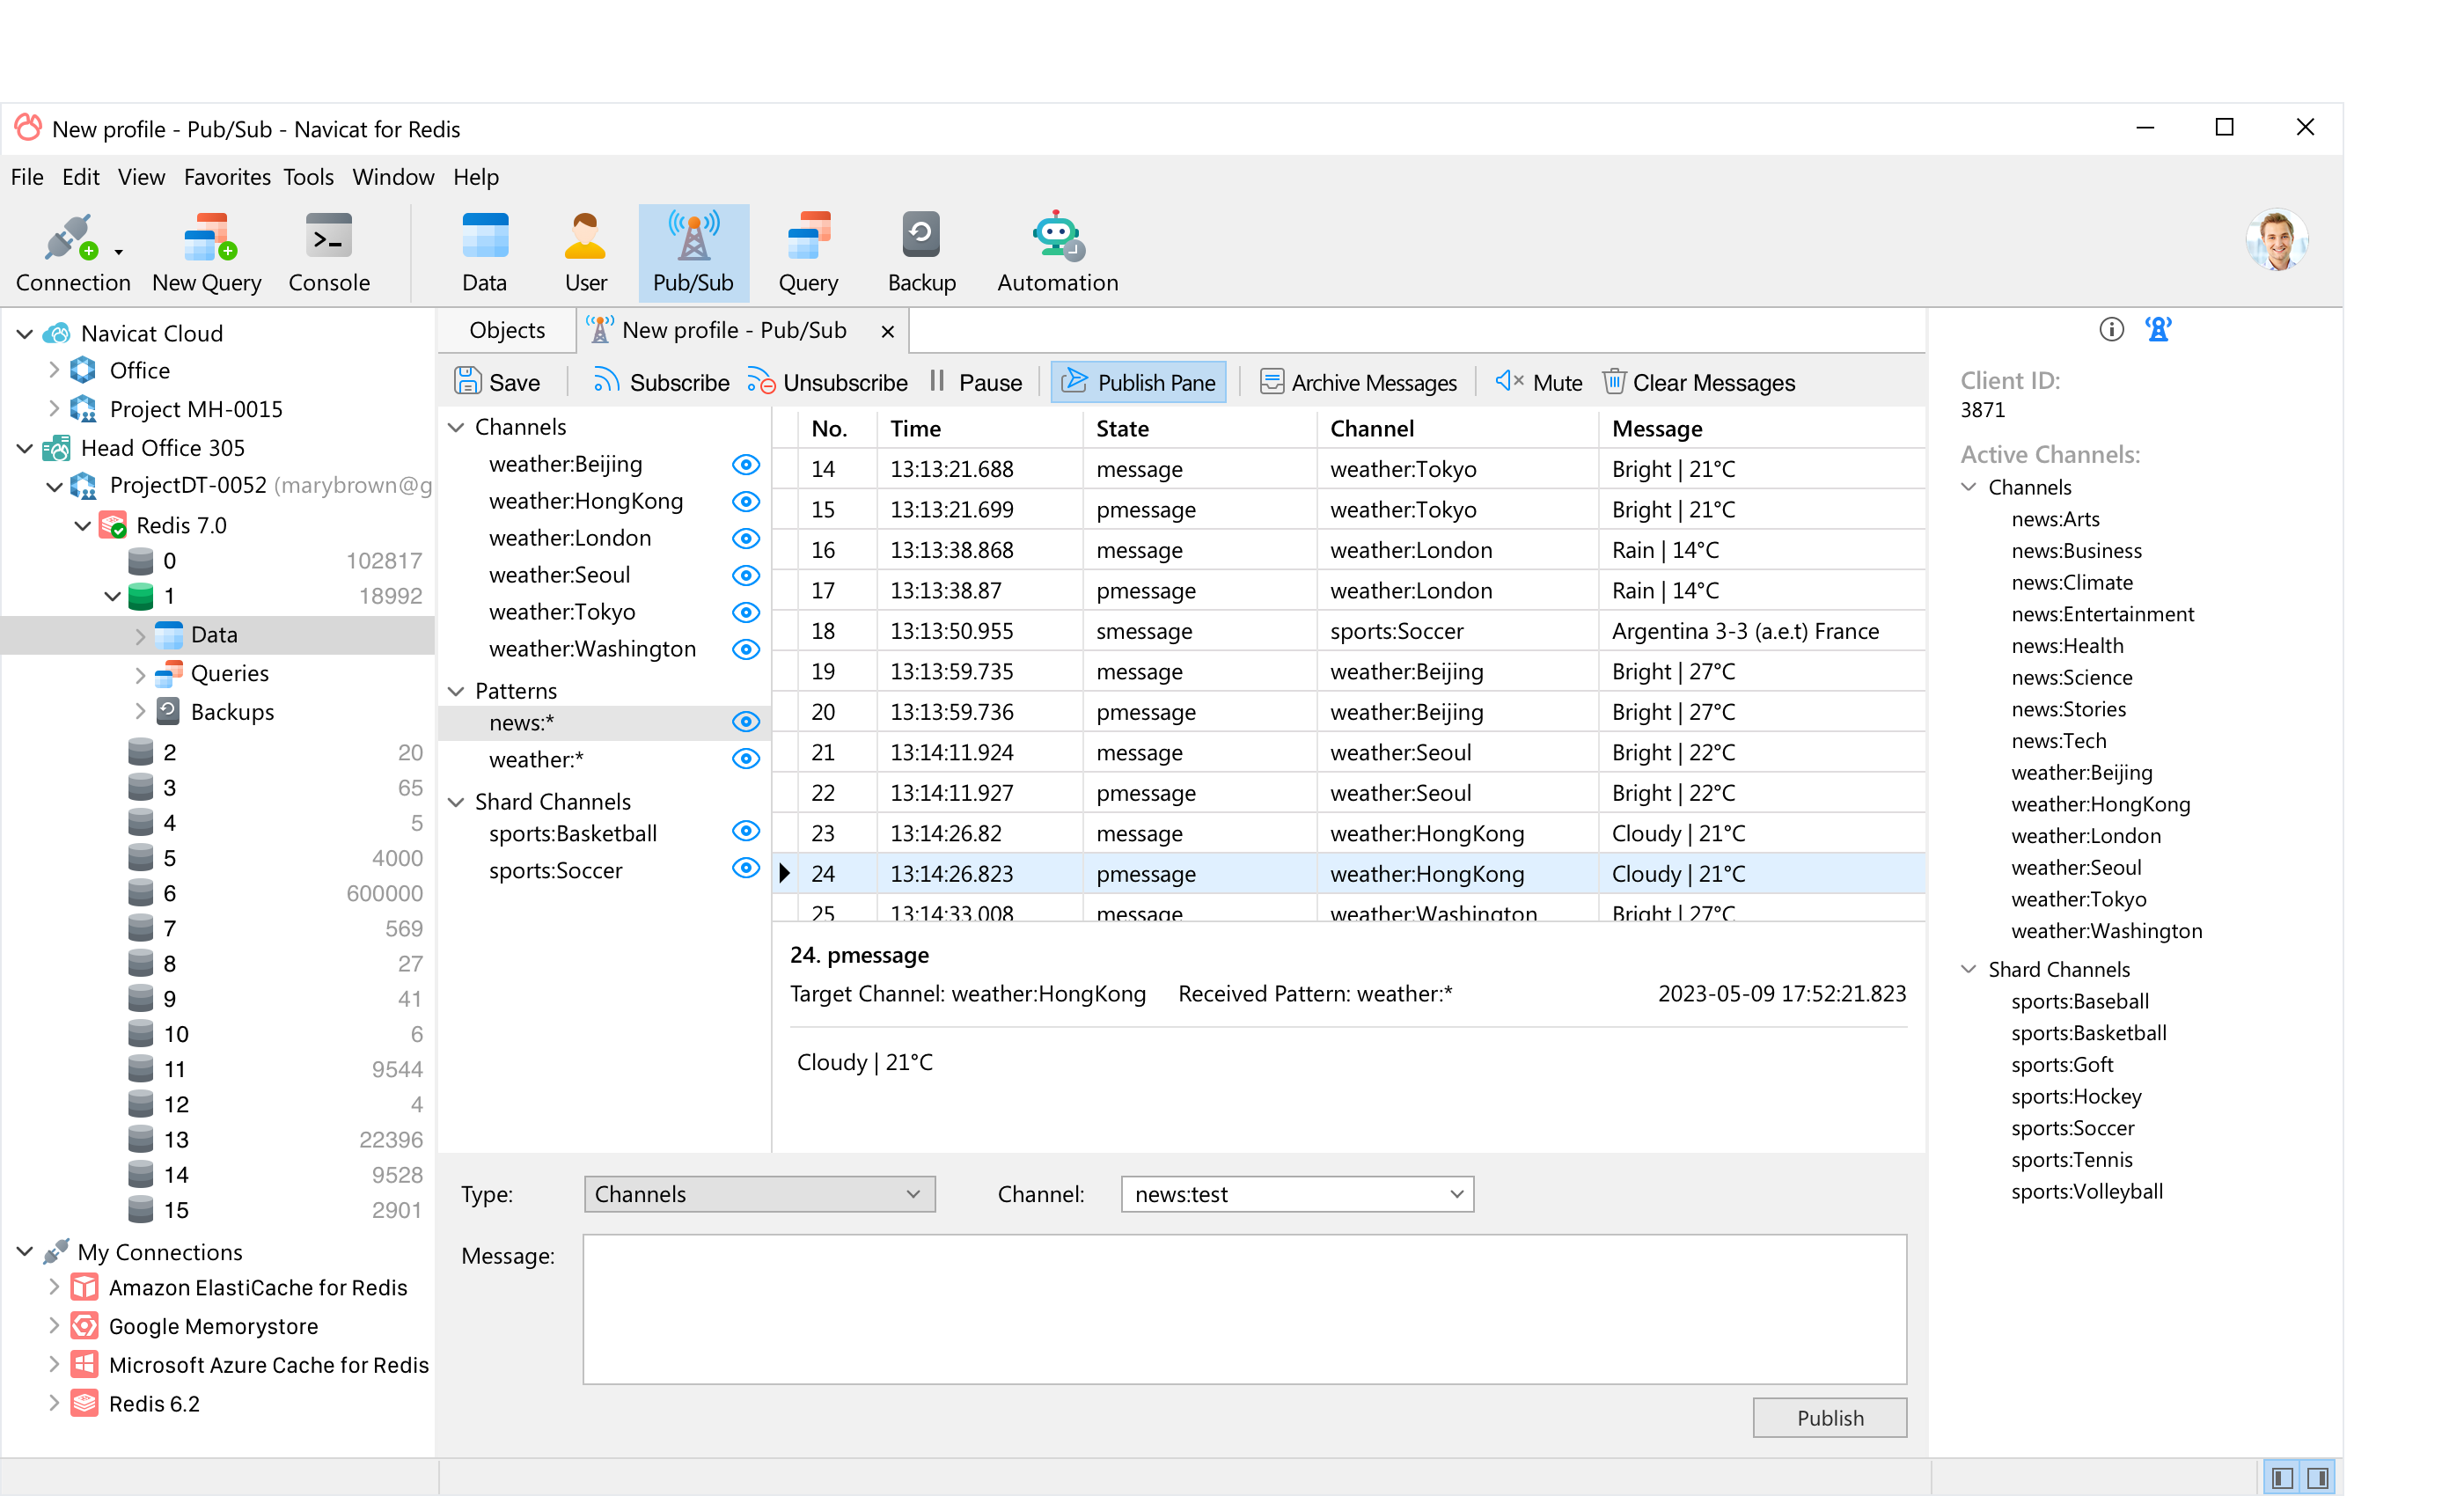
Task: Select Google Memorystore connection
Action: (x=213, y=1326)
